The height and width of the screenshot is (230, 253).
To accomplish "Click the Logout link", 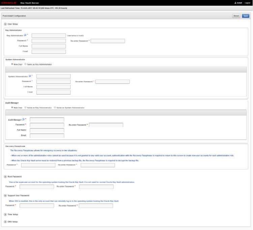I will pyautogui.click(x=247, y=3).
